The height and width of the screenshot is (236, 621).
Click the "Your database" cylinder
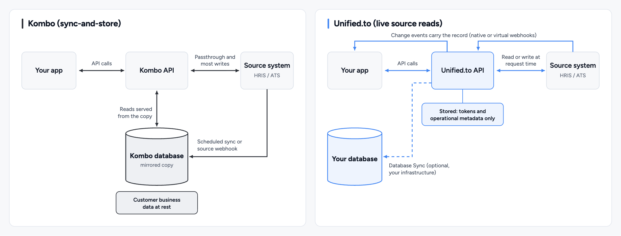355,157
